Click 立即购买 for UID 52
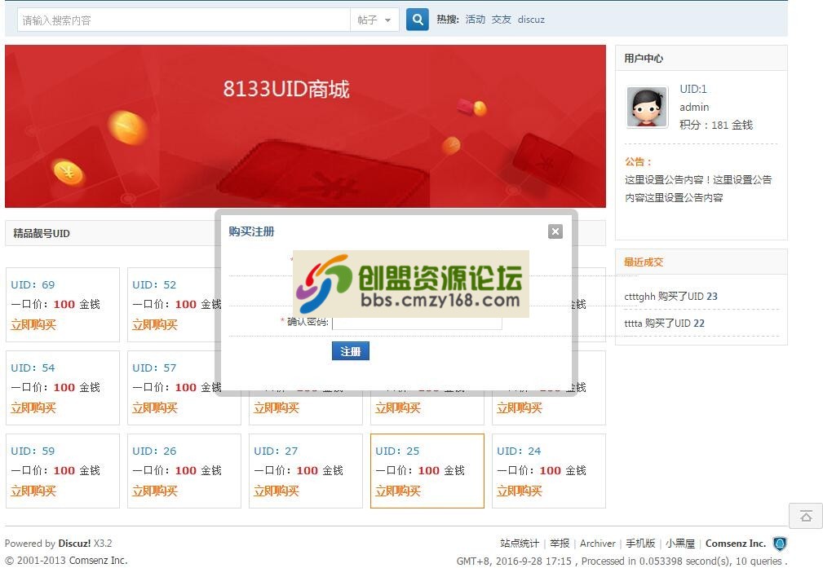 [155, 324]
